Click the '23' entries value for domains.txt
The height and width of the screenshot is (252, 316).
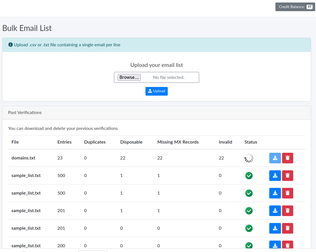click(60, 158)
